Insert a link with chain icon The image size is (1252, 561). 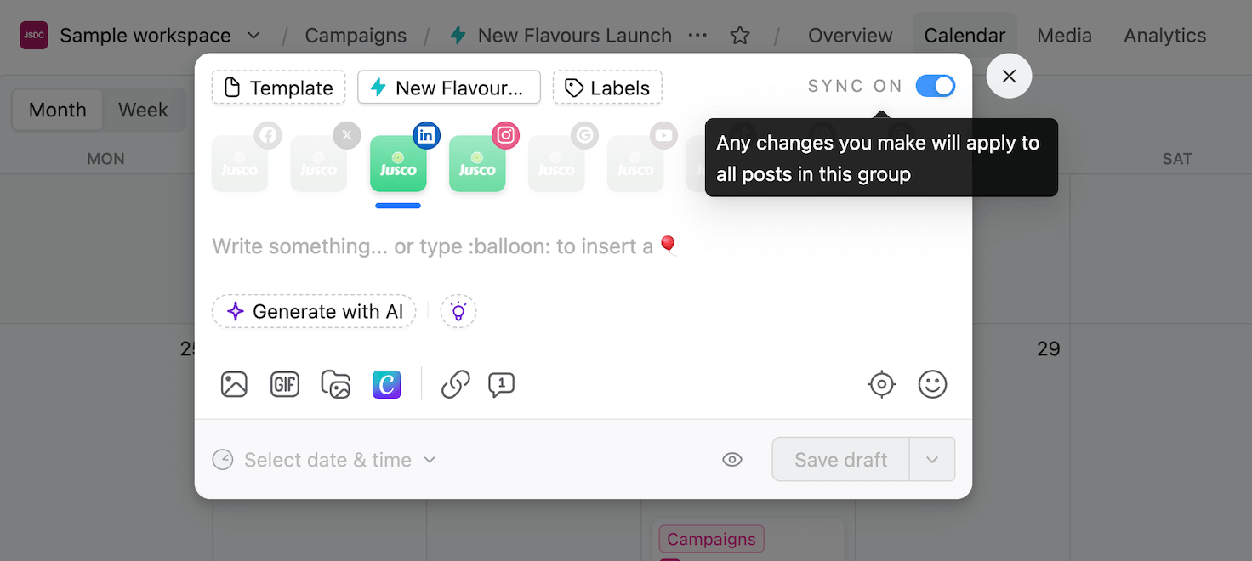[x=456, y=384]
